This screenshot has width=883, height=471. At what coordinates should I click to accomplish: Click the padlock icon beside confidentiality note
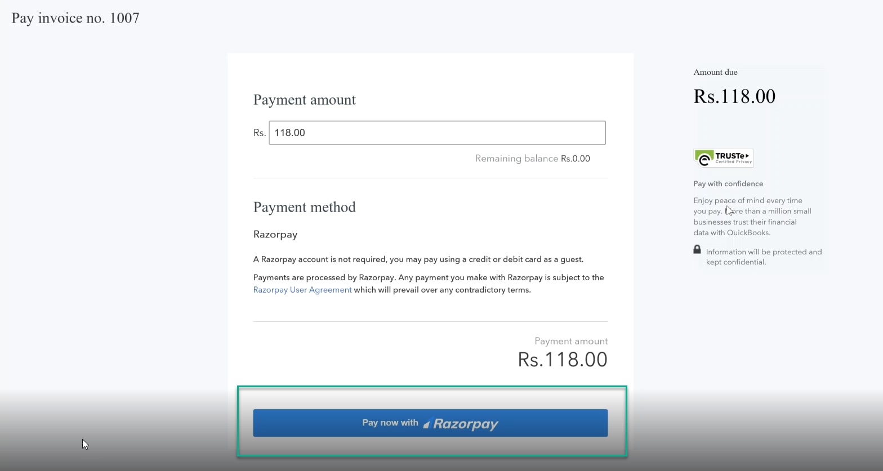[x=697, y=249]
